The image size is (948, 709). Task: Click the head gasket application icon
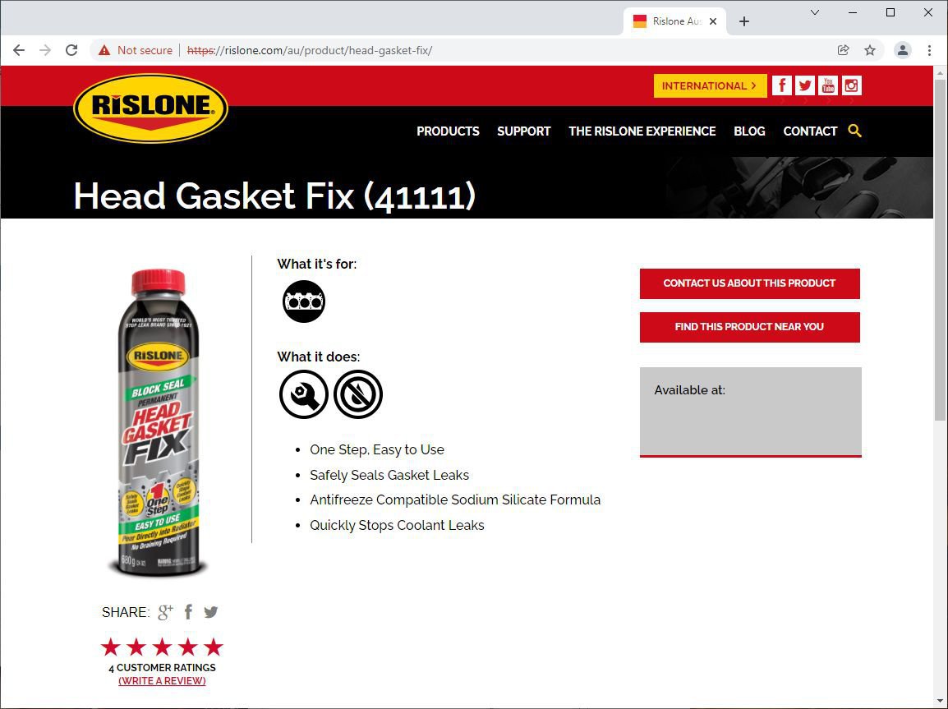303,301
